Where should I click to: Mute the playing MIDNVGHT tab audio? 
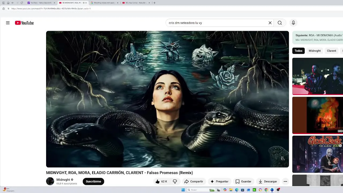click(x=83, y=3)
